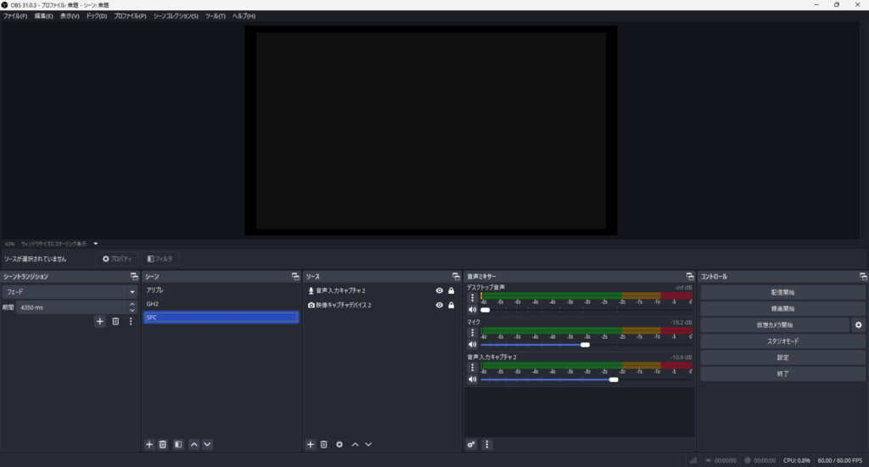Unlock the 音声入力キャプチャ 2 source via lock icon
869x467 pixels.
(x=451, y=290)
